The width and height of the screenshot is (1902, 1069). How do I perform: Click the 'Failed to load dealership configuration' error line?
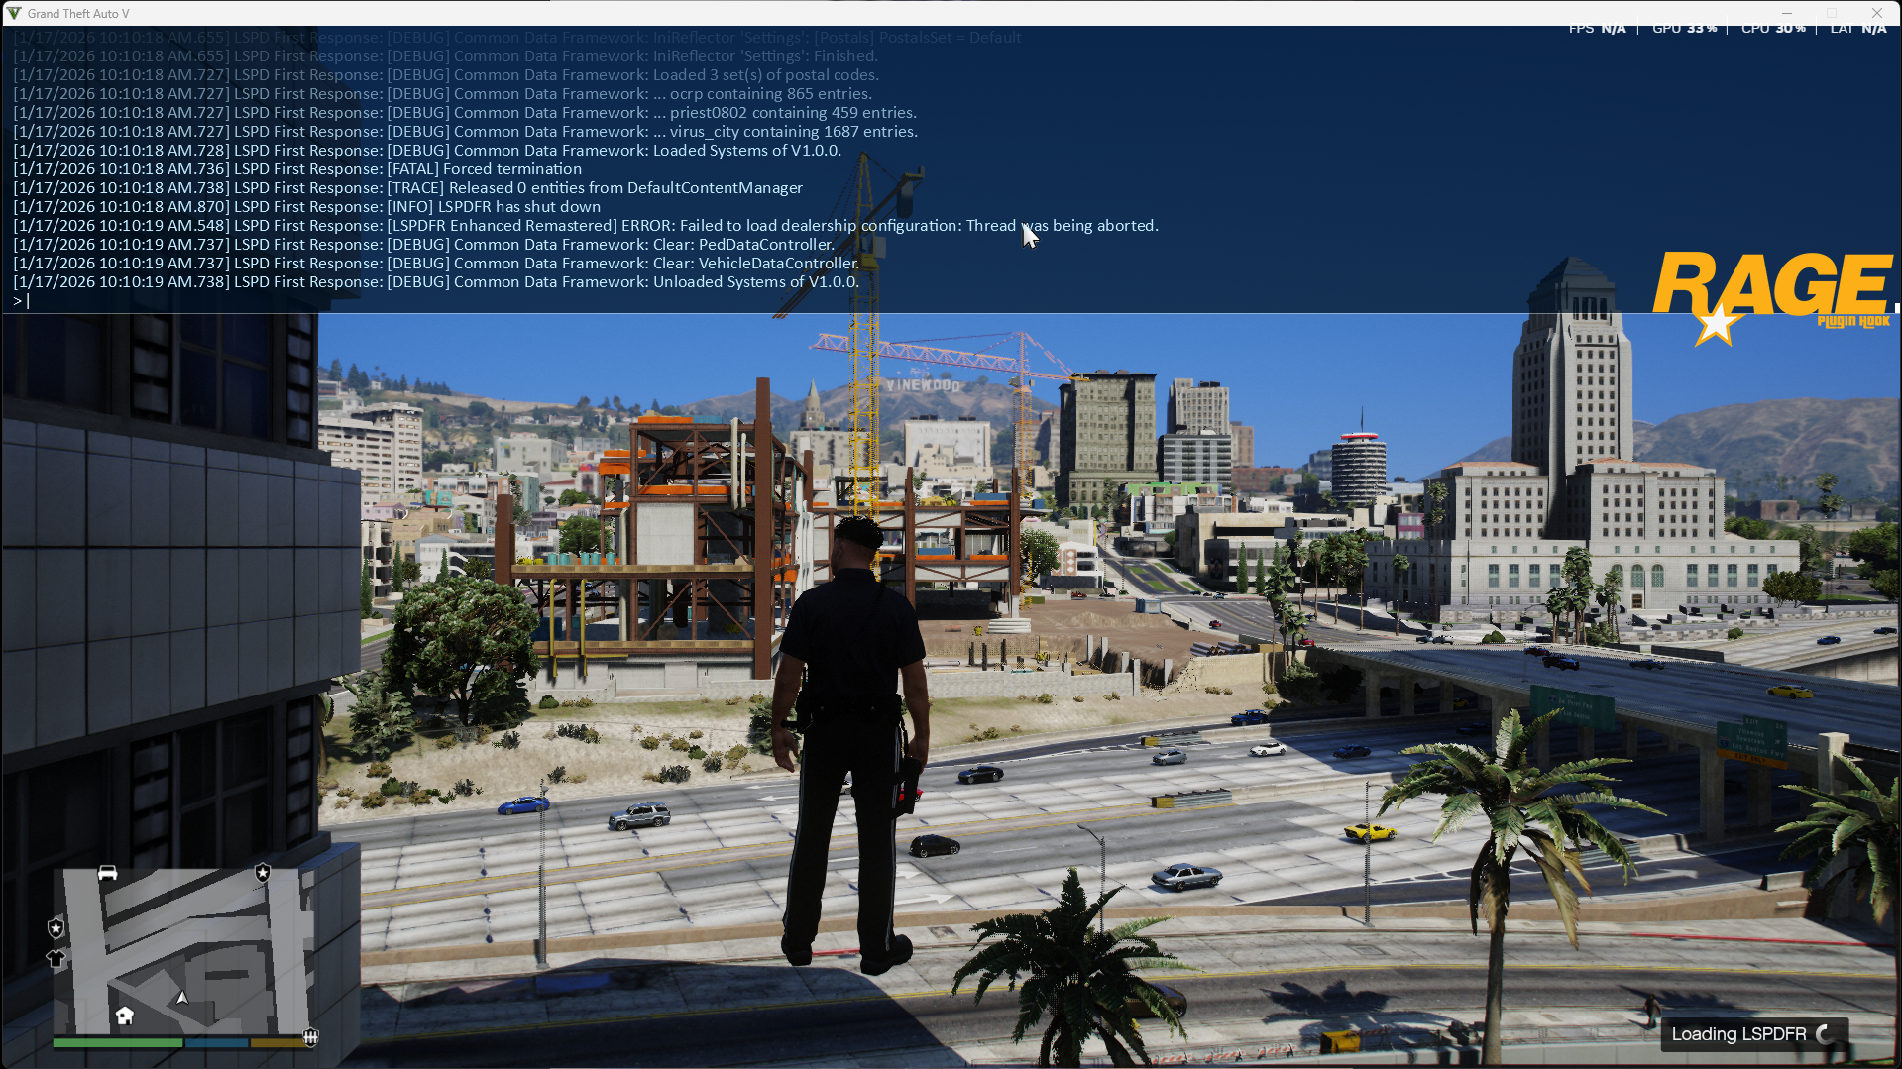point(586,226)
